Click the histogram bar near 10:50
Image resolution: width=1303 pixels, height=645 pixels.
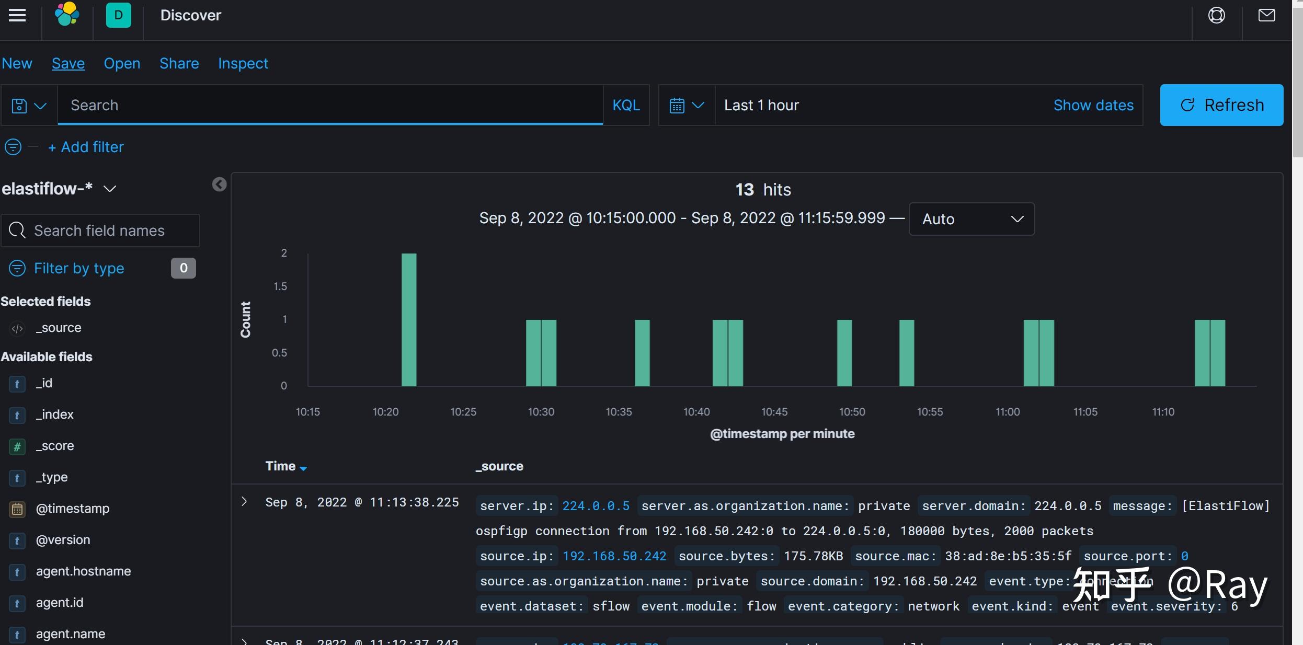click(x=844, y=353)
